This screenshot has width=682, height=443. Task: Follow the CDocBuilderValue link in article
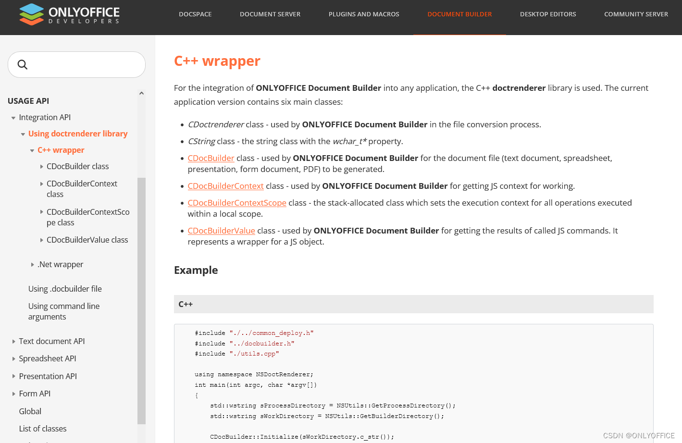click(222, 231)
